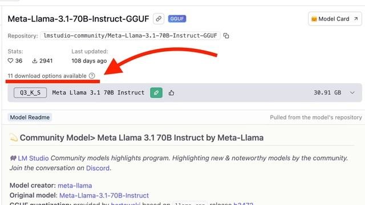Click the Meta Llama 3.1 70B Instruct row
The height and width of the screenshot is (205, 365).
point(185,93)
